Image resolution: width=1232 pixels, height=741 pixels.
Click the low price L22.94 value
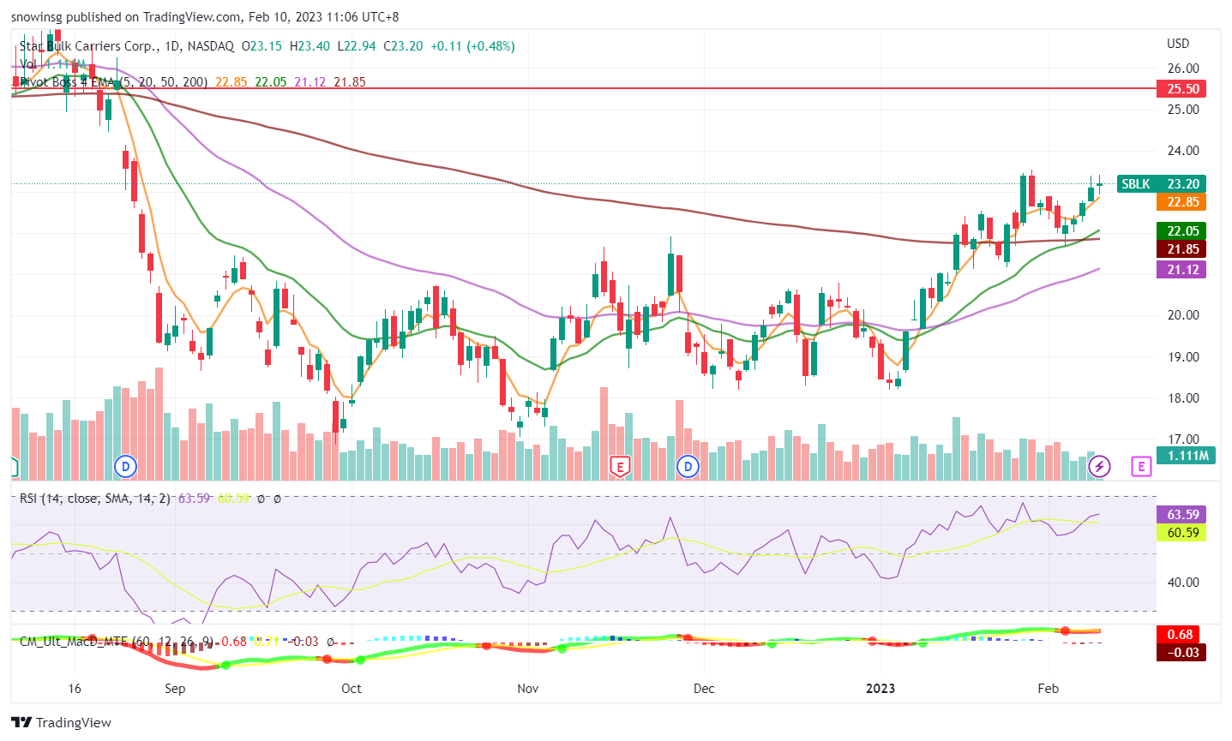[x=357, y=46]
